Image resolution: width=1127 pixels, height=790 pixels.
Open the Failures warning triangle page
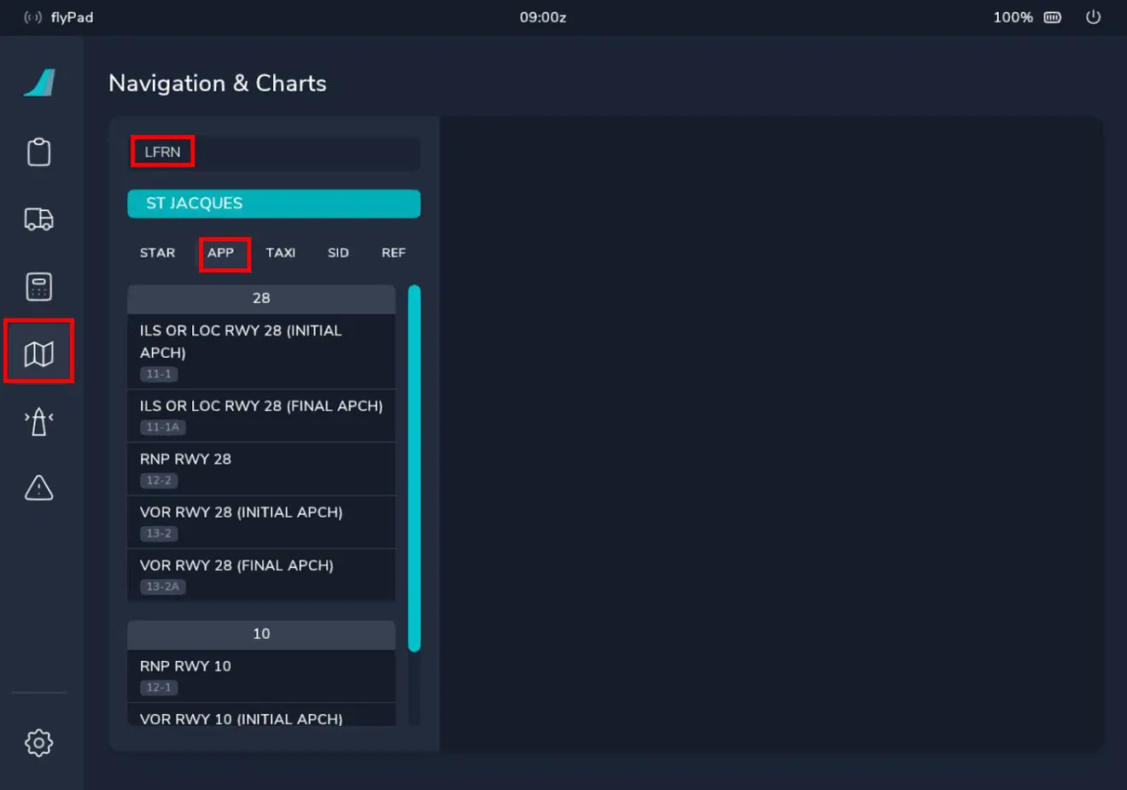[39, 488]
